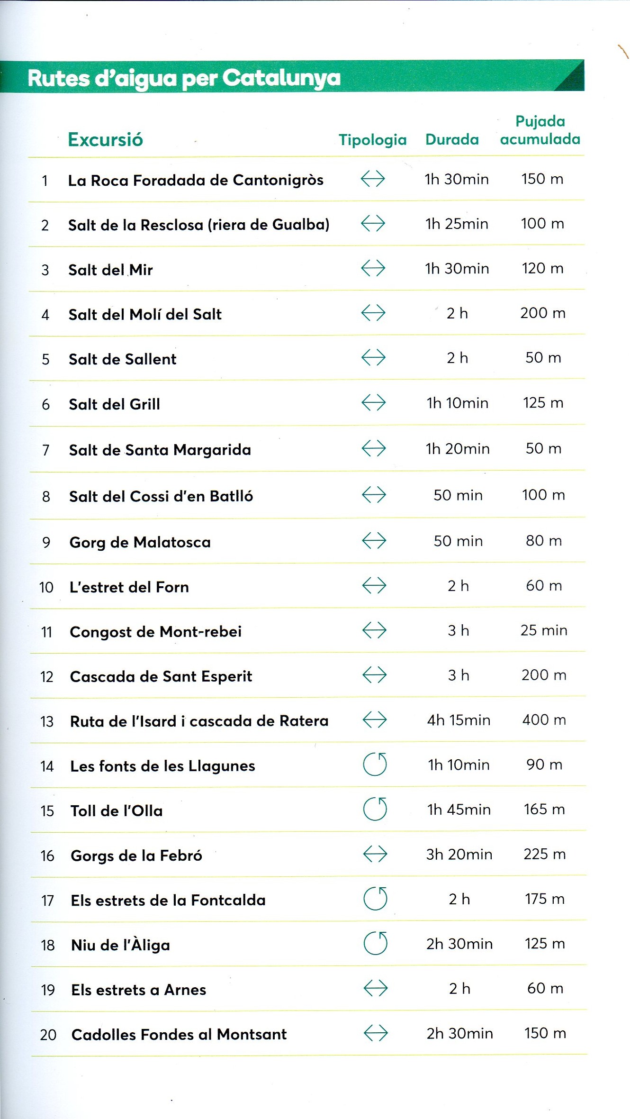Click the two-way arrow icon for Gorg de Malatosca
Image resolution: width=630 pixels, height=1119 pixels.
[x=374, y=541]
